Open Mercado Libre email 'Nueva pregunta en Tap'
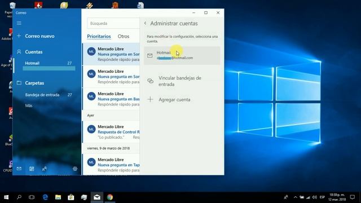361x203 pixels. point(111,165)
